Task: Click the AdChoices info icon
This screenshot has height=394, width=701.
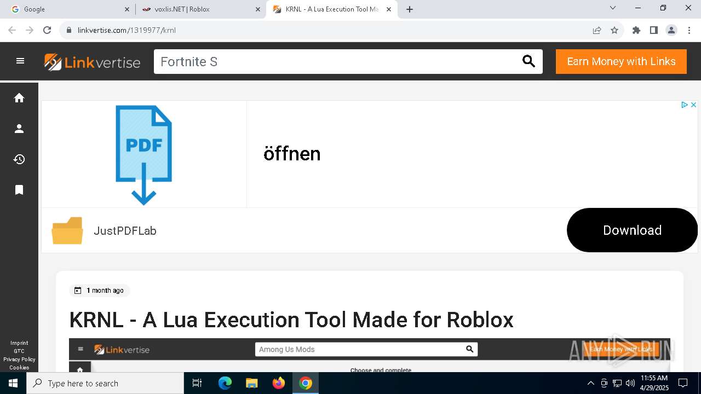Action: click(684, 105)
